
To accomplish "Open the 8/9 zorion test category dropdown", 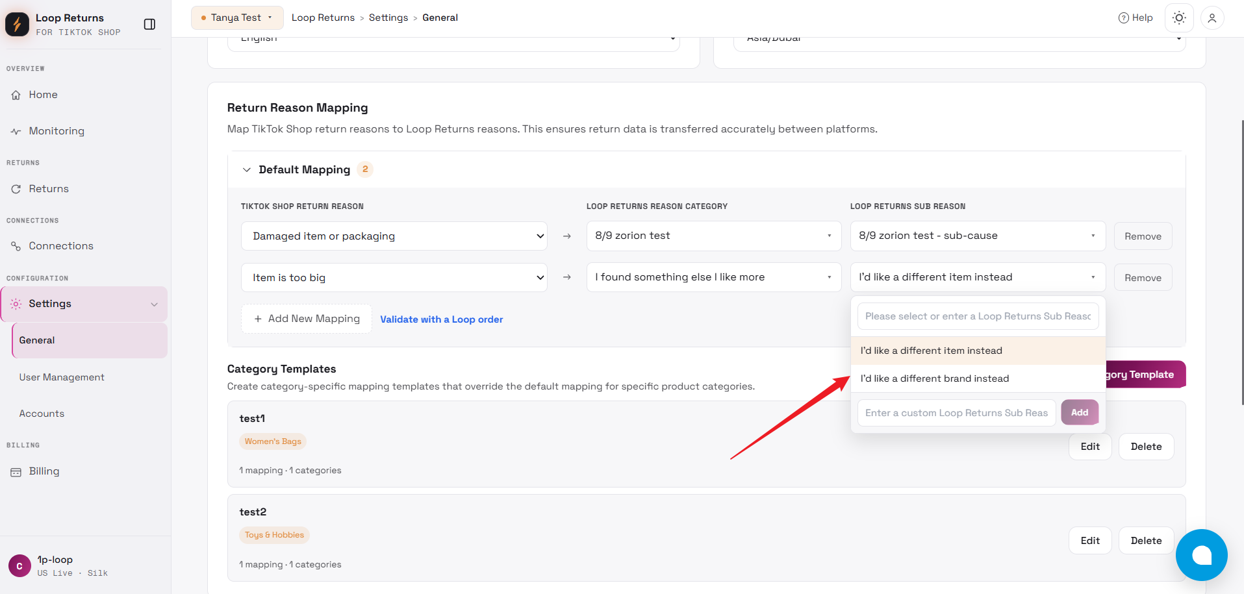I will click(x=714, y=236).
